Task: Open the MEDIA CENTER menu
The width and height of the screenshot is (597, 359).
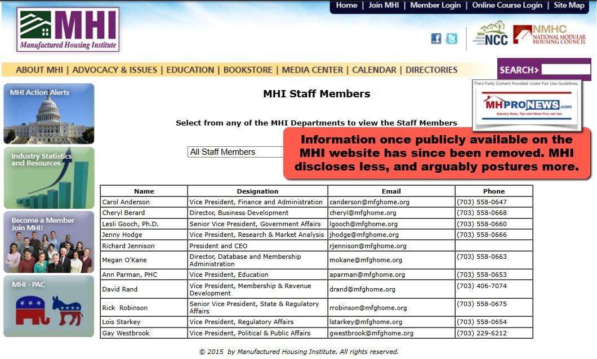Action: (312, 70)
